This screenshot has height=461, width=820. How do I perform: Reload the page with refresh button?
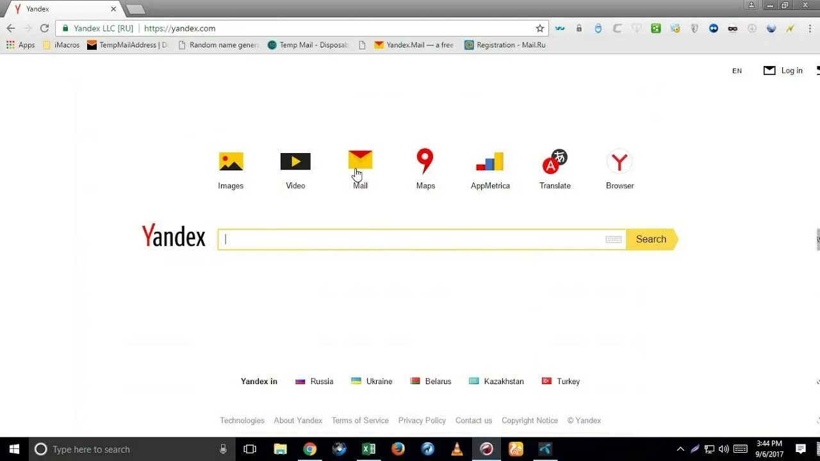44,28
